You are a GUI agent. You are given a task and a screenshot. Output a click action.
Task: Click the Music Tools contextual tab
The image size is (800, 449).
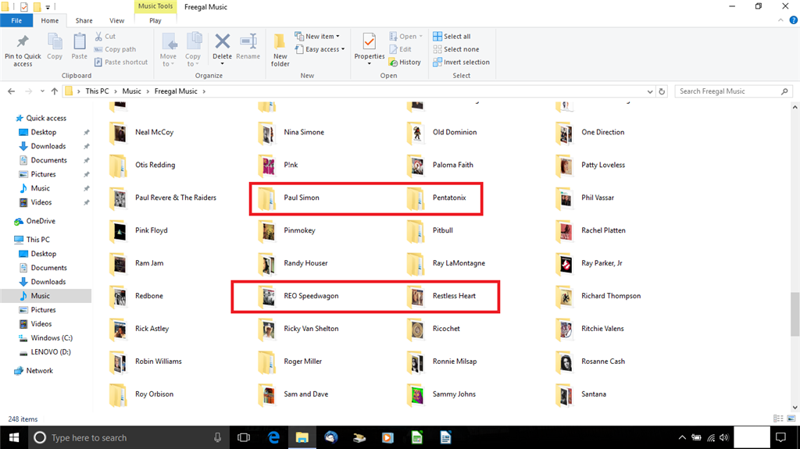pos(155,6)
